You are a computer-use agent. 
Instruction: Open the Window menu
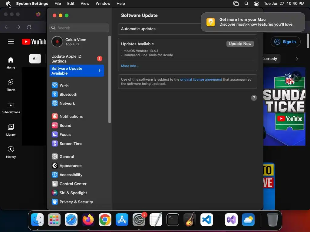click(x=103, y=4)
